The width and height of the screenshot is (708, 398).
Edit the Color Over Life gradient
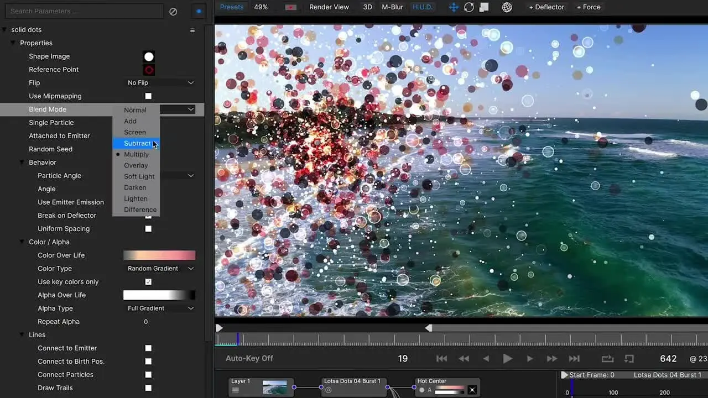(159, 255)
